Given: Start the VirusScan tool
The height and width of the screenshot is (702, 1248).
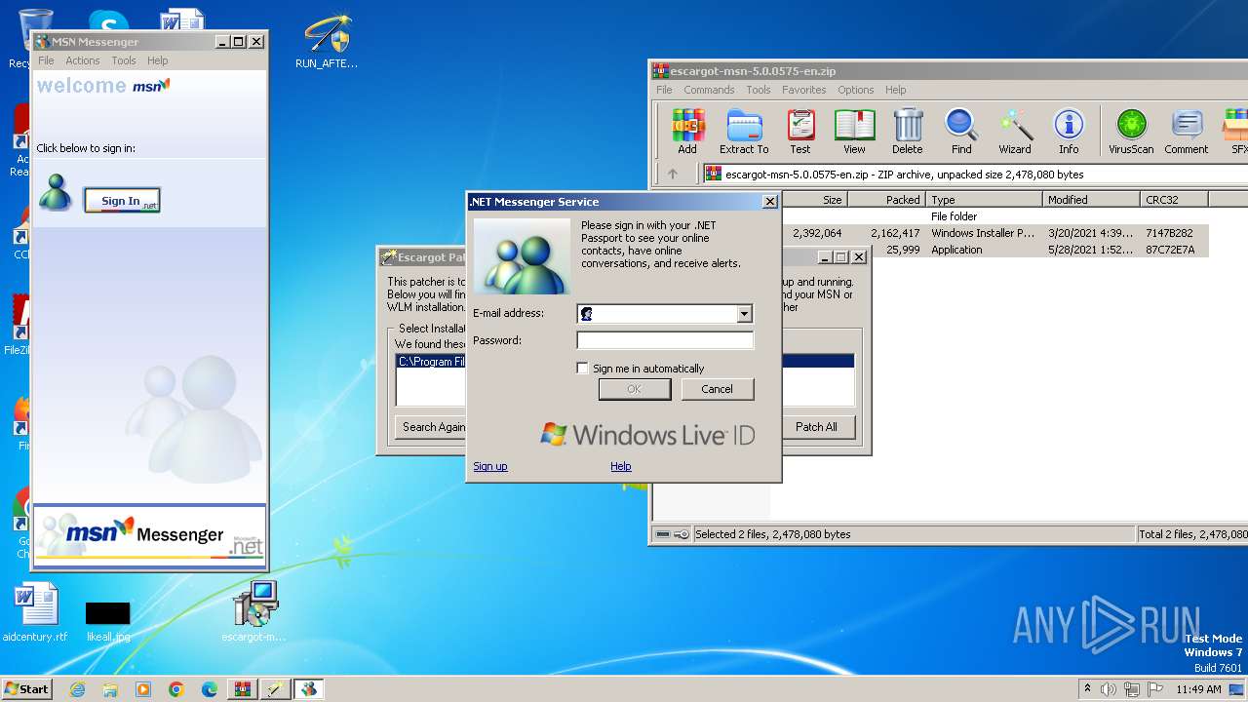Looking at the screenshot, I should tap(1131, 132).
